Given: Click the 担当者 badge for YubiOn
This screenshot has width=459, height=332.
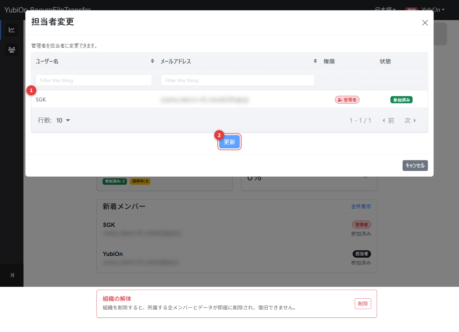Looking at the screenshot, I should pos(362,254).
